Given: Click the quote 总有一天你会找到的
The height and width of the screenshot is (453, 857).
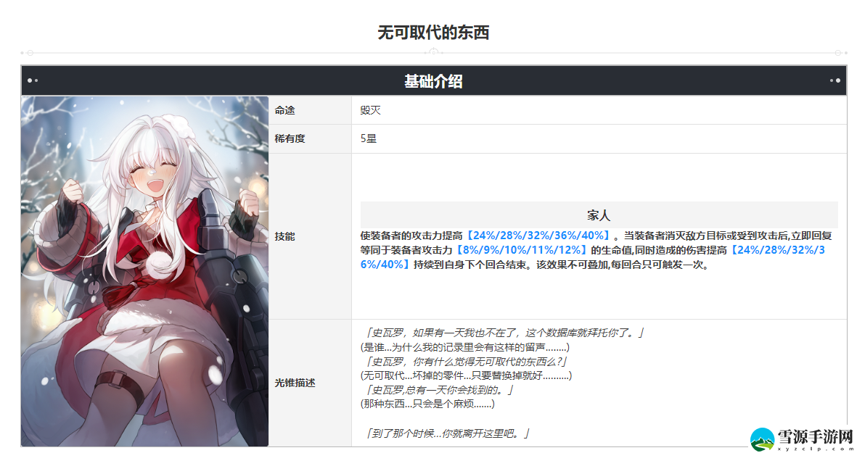Looking at the screenshot, I should coord(452,390).
